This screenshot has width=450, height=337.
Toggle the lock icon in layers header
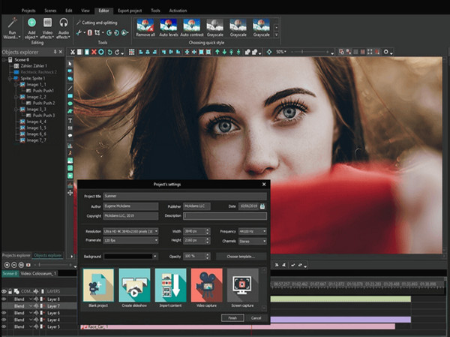pyautogui.click(x=10, y=291)
